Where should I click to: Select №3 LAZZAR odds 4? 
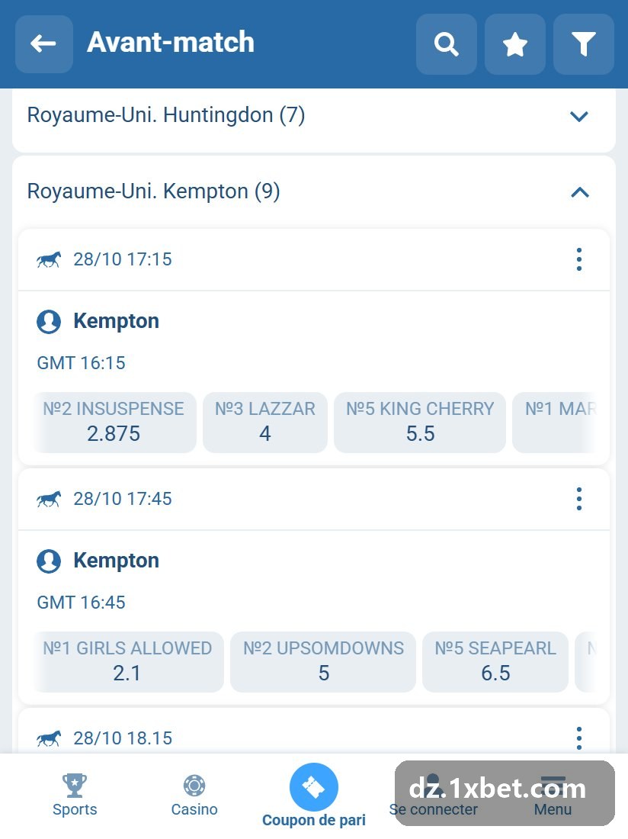click(x=265, y=423)
